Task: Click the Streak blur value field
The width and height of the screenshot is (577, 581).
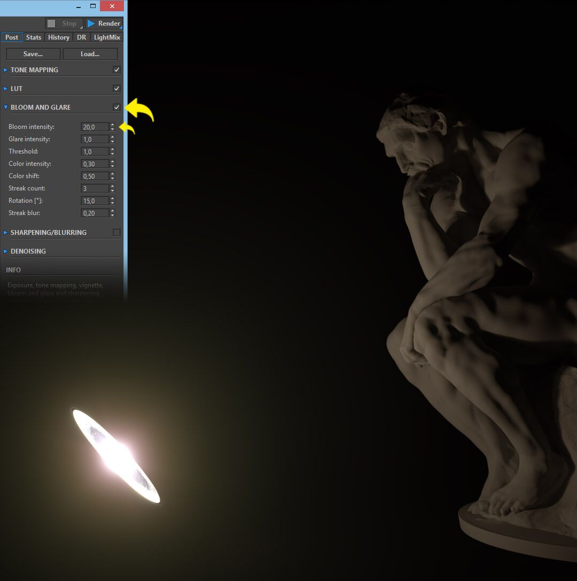Action: (x=95, y=213)
